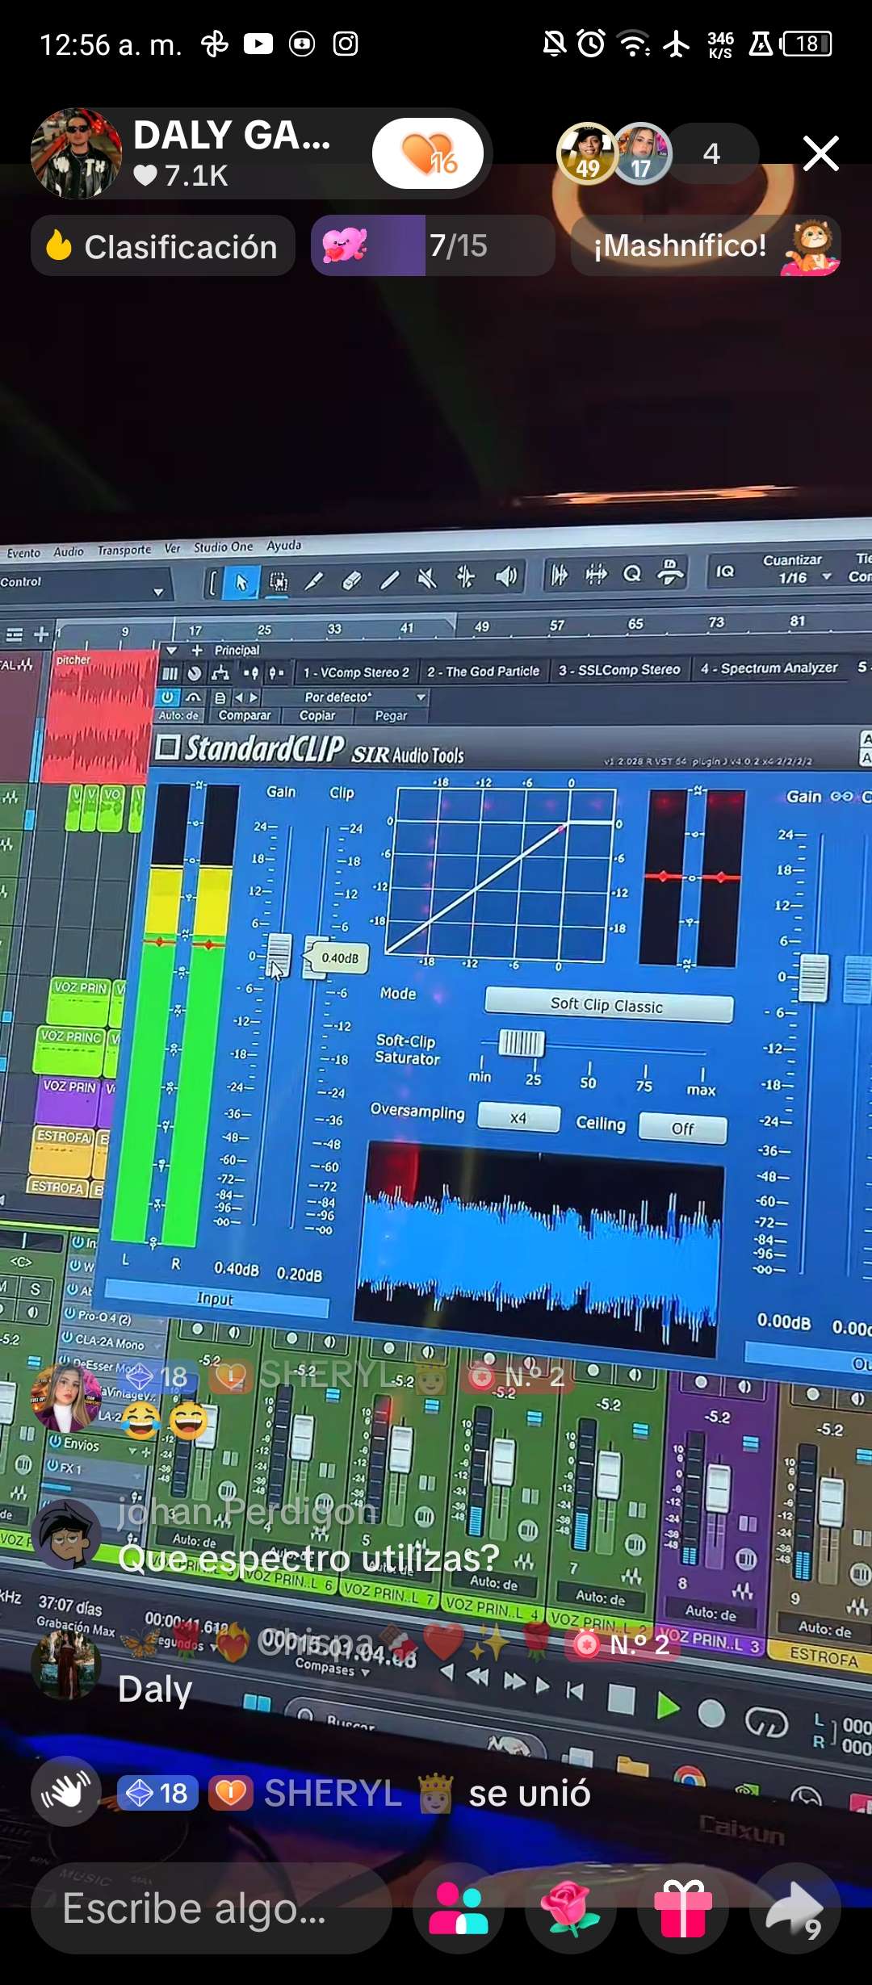Image resolution: width=872 pixels, height=1985 pixels.
Task: Close the live stream with X
Action: pos(820,153)
